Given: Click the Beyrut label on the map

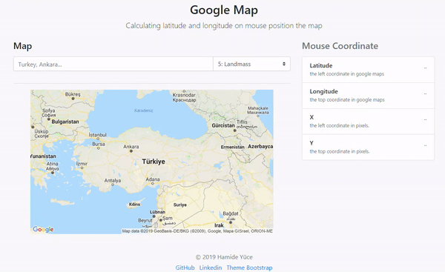Looking at the screenshot, I should pyautogui.click(x=145, y=220).
